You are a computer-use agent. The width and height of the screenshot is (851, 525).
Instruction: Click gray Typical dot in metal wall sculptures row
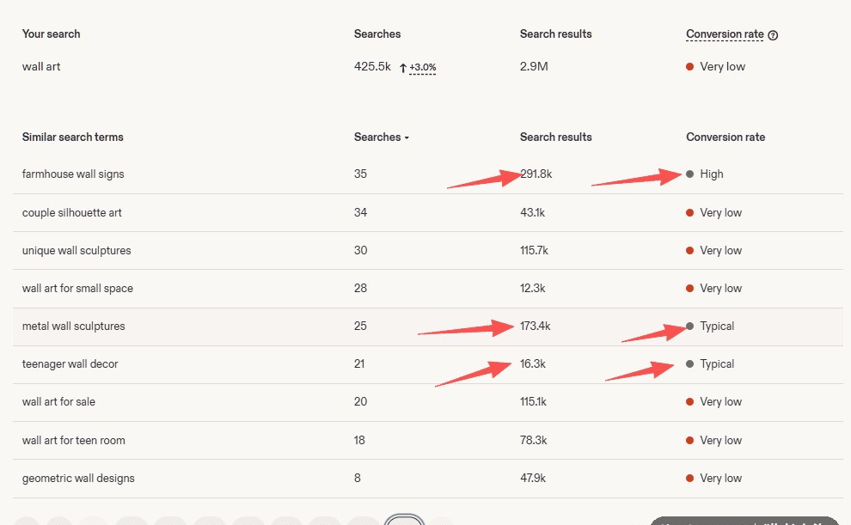pos(689,326)
